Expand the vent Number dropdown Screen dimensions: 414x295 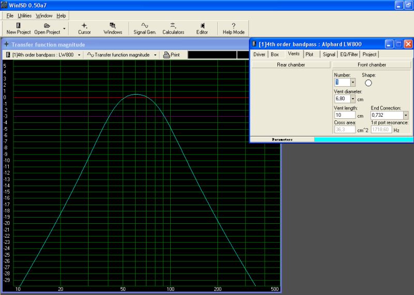353,82
